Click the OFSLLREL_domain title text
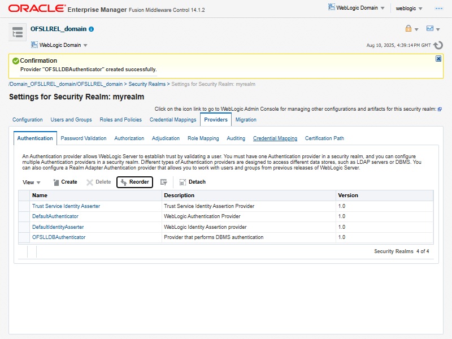 point(58,29)
